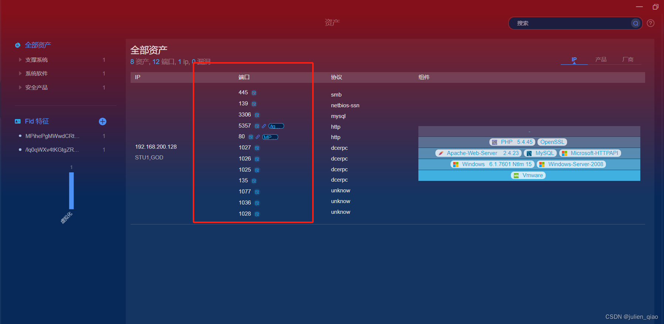Click the Windows 6.1.7601 Ntlm 15 tag

[492, 164]
